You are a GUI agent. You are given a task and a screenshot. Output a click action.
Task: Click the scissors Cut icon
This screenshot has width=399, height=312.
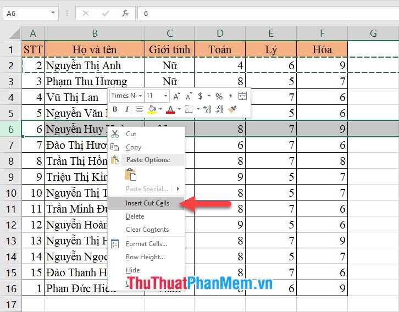115,134
